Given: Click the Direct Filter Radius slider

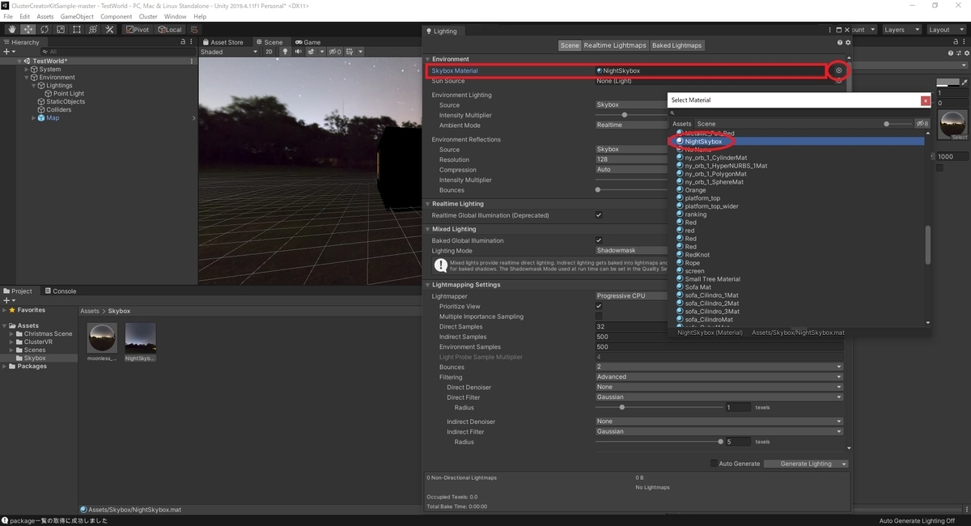Looking at the screenshot, I should tap(621, 407).
